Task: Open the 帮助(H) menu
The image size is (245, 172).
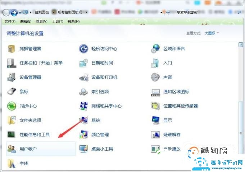Action: pyautogui.click(x=74, y=21)
